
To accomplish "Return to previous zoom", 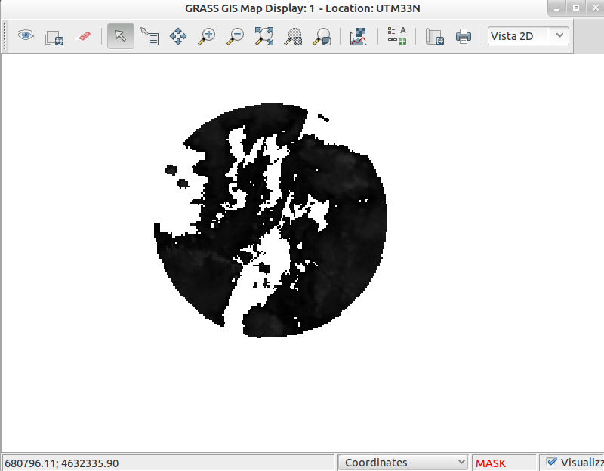I will pyautogui.click(x=293, y=36).
